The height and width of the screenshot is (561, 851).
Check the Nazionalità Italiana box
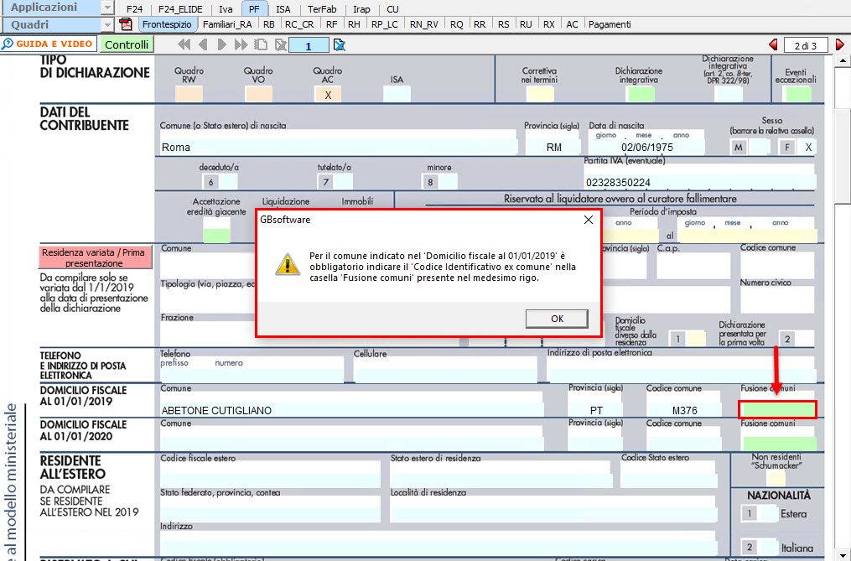point(769,548)
